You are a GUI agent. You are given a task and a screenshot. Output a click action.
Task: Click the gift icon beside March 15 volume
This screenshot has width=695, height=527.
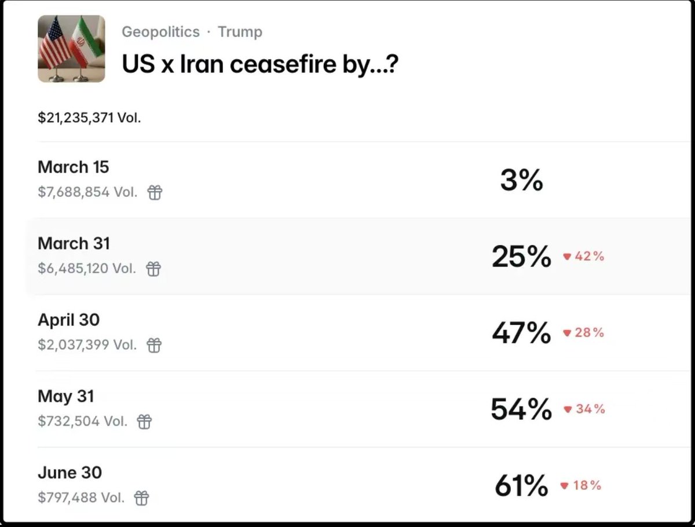[155, 192]
